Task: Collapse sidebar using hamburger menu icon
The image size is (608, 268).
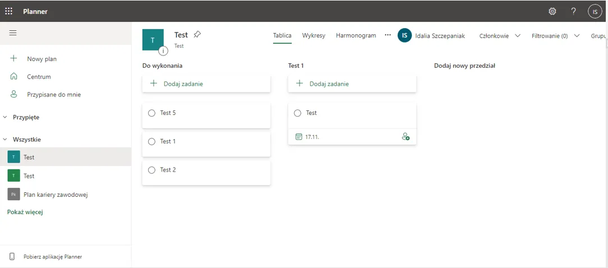Action: 13,33
